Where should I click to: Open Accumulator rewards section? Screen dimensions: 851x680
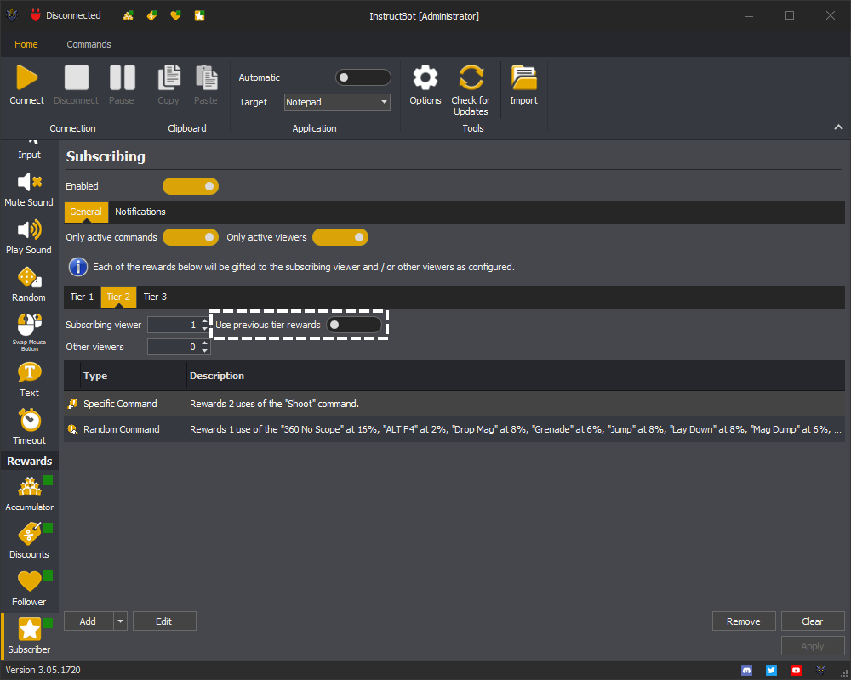click(x=29, y=494)
